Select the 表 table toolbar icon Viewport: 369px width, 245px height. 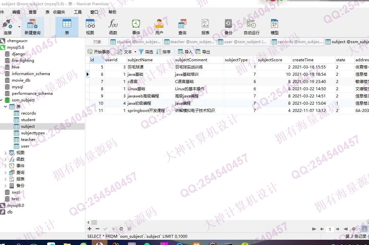pos(67,27)
